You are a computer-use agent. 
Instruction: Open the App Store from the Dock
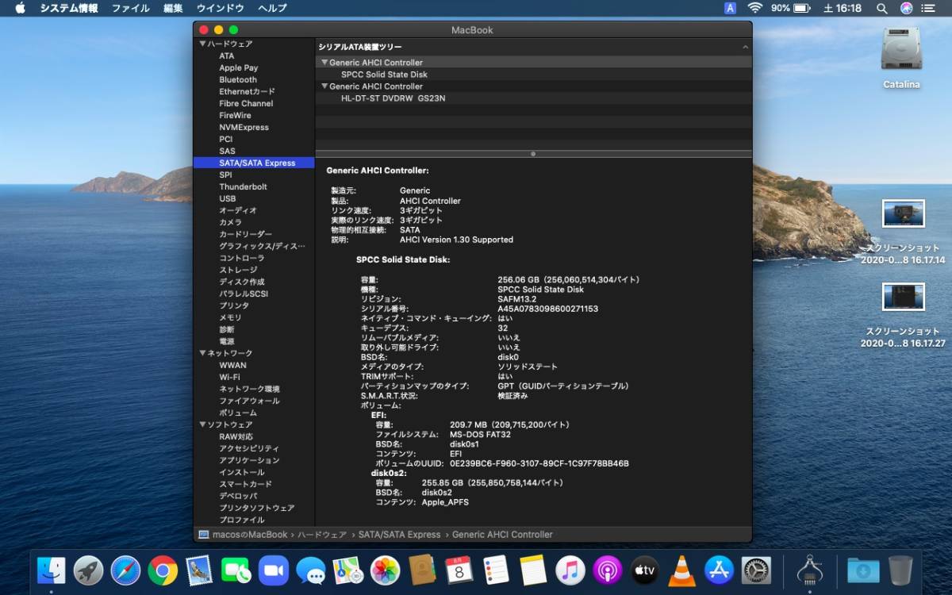point(719,570)
